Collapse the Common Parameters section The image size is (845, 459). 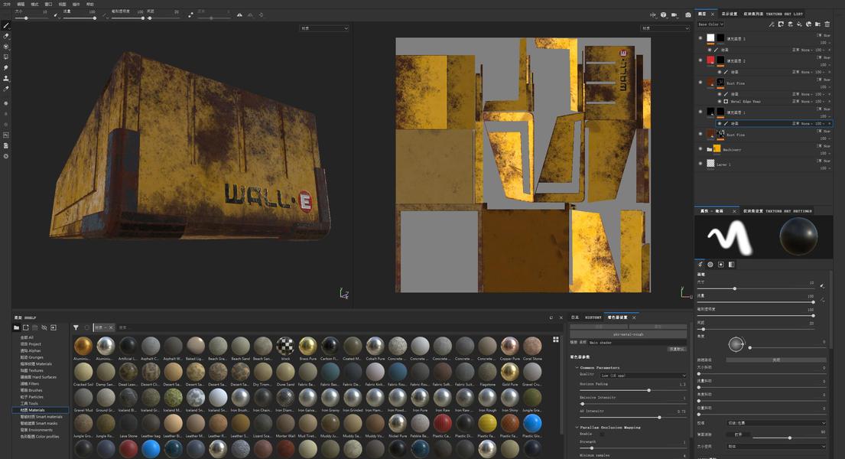577,367
